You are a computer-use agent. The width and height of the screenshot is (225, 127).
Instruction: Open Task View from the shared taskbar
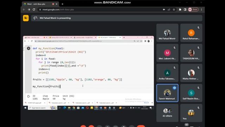pos(60,108)
